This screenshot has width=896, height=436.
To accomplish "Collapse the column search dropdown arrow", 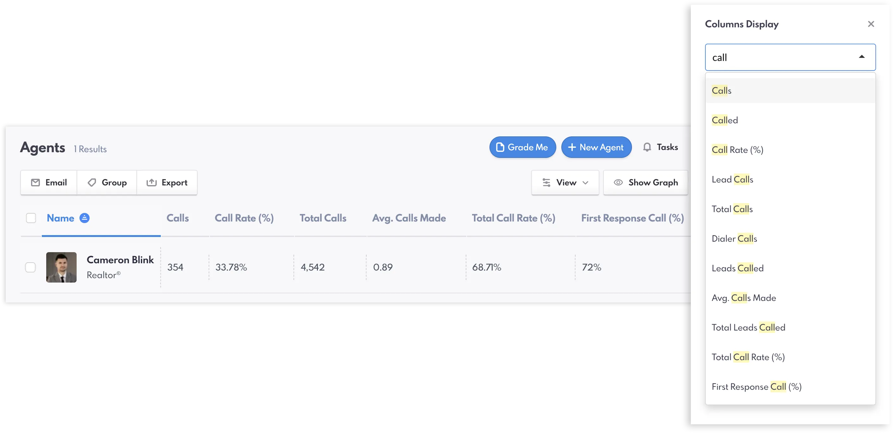I will [861, 57].
